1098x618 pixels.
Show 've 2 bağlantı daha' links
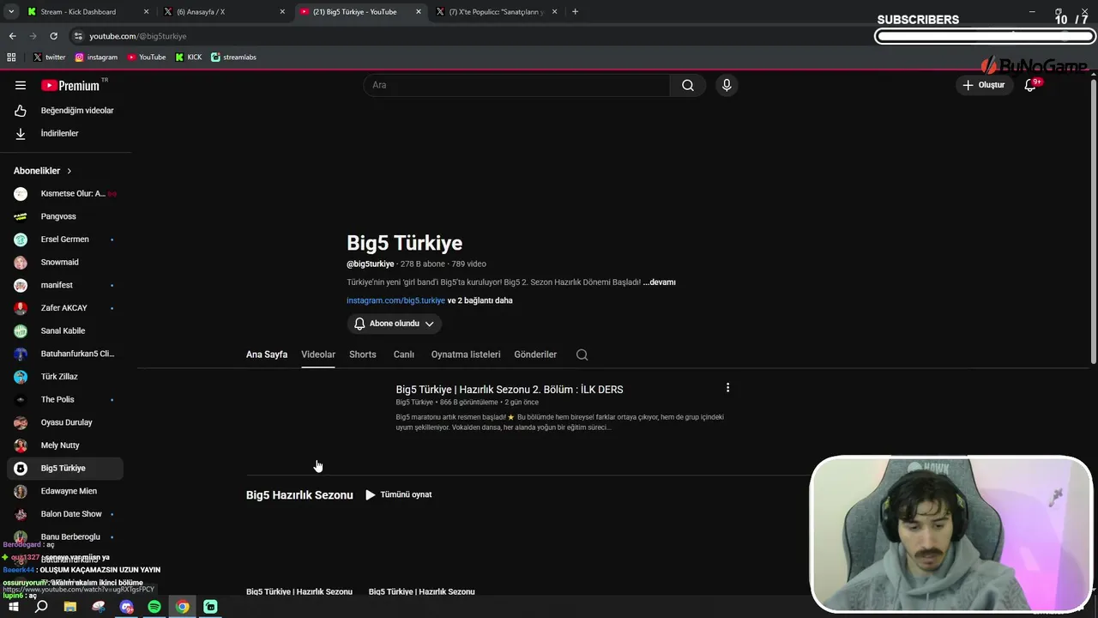coord(480,300)
